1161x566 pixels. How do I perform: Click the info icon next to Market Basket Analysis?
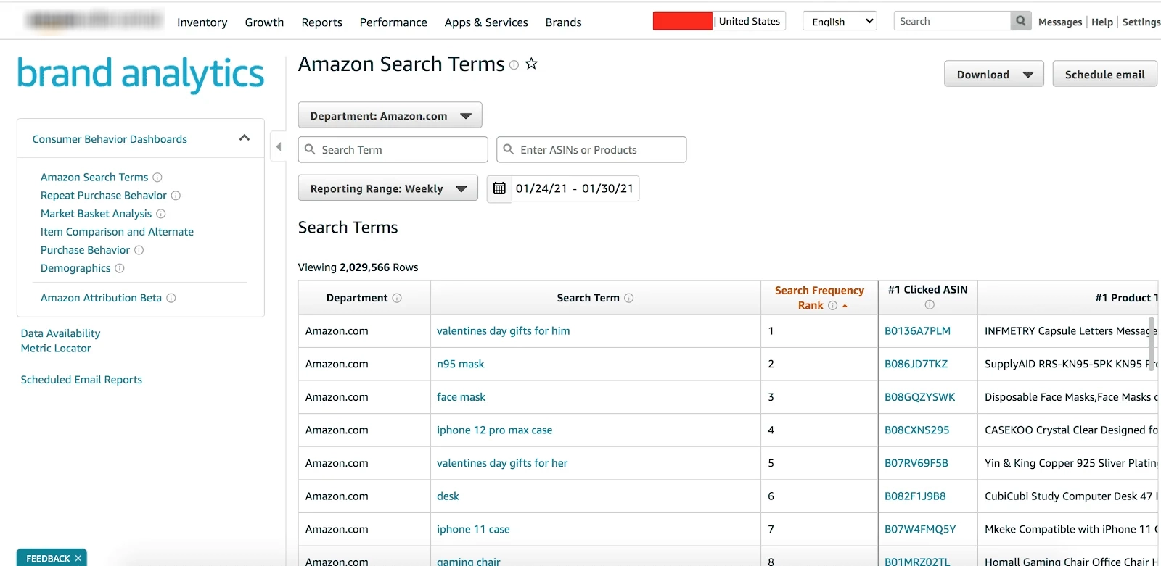pos(161,214)
